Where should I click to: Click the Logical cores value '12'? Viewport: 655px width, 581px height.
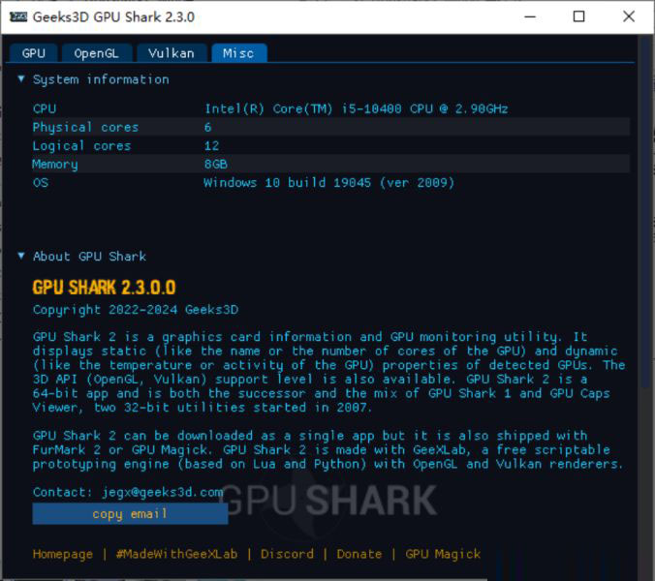coord(211,145)
